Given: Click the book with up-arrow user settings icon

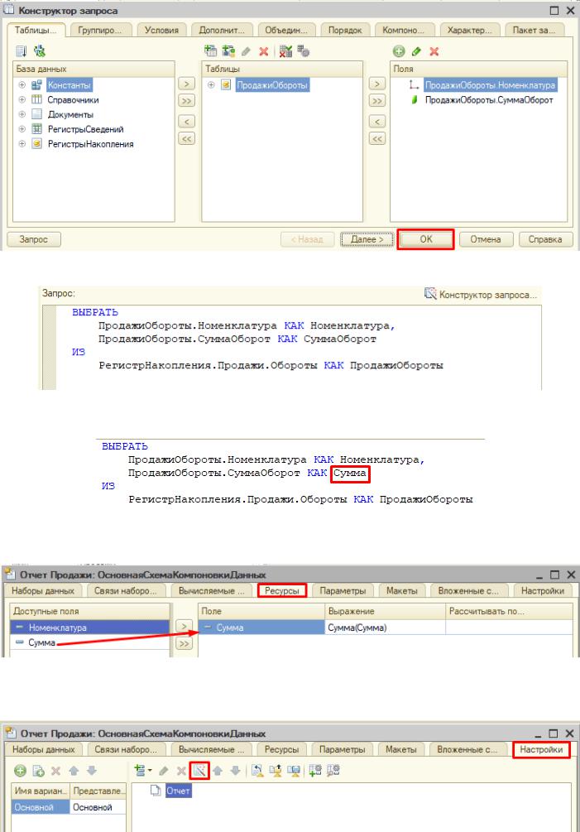Looking at the screenshot, I should [x=276, y=771].
